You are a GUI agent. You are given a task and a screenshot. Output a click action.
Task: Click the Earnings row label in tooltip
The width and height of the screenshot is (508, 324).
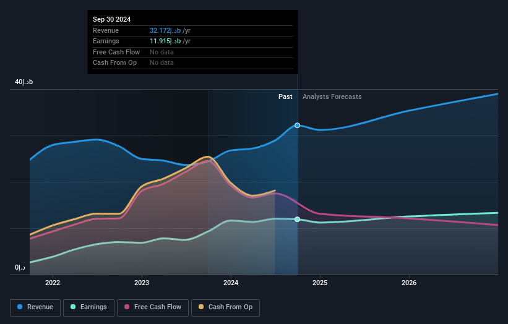click(x=106, y=41)
